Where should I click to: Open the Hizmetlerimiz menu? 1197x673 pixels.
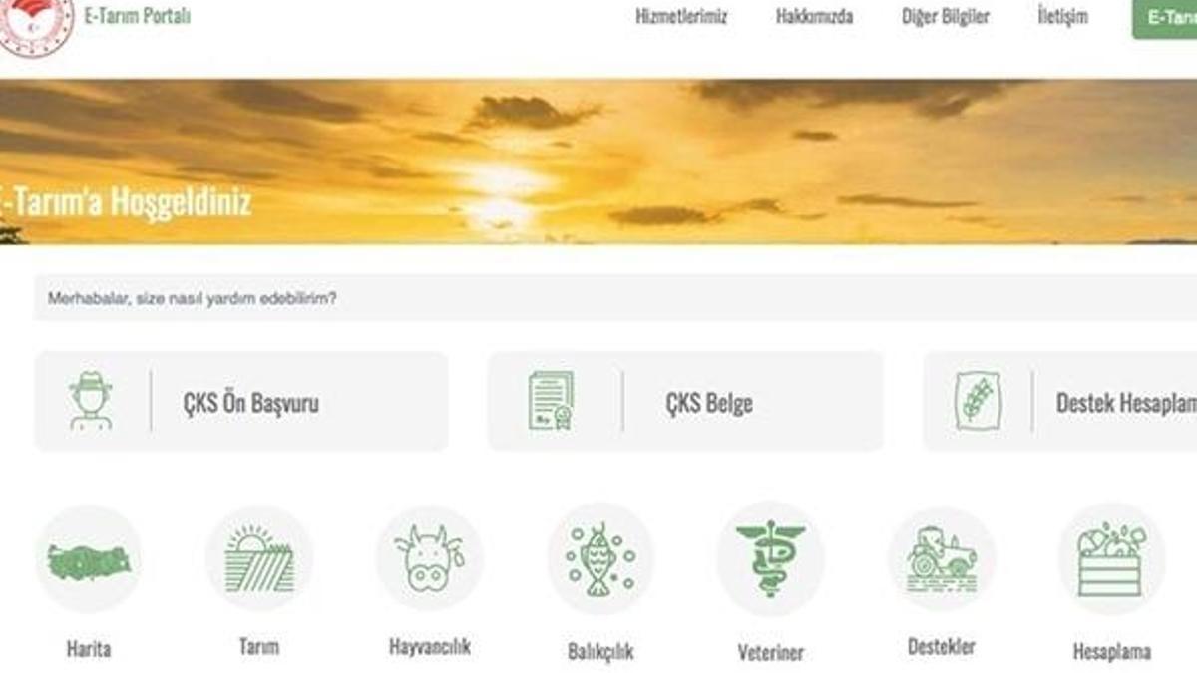(x=681, y=16)
